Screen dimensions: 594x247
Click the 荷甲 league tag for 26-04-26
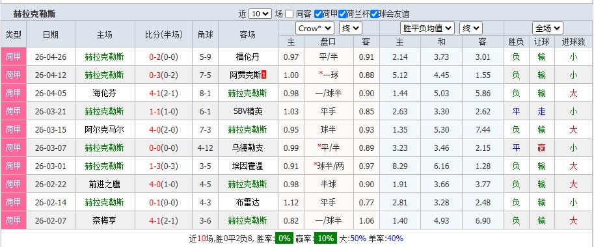click(14, 57)
